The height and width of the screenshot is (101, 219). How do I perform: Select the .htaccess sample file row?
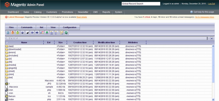(x=108, y=87)
